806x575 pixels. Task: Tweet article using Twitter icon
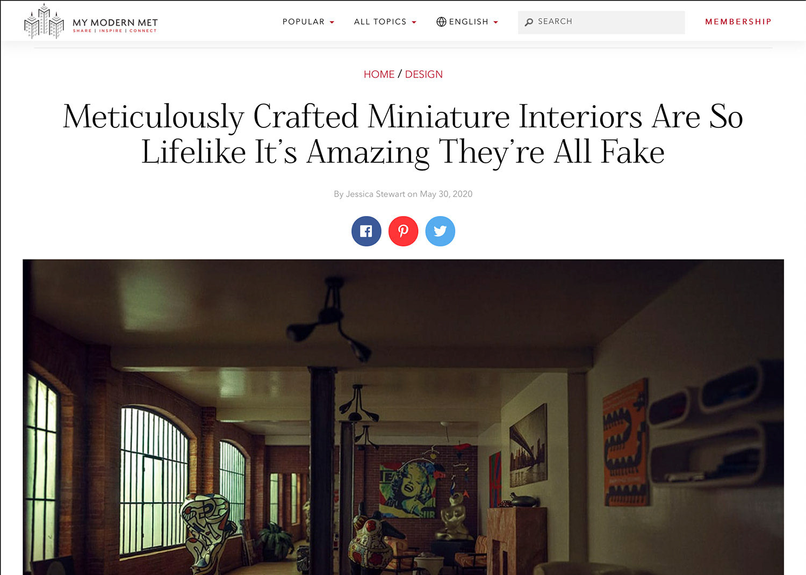(x=440, y=231)
